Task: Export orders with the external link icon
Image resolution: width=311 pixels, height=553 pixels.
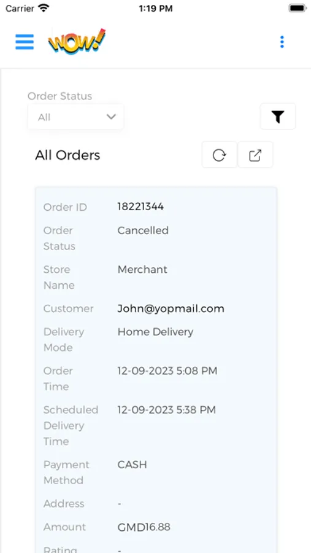Action: point(255,155)
